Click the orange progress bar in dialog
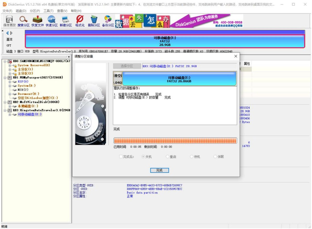 pos(175,141)
